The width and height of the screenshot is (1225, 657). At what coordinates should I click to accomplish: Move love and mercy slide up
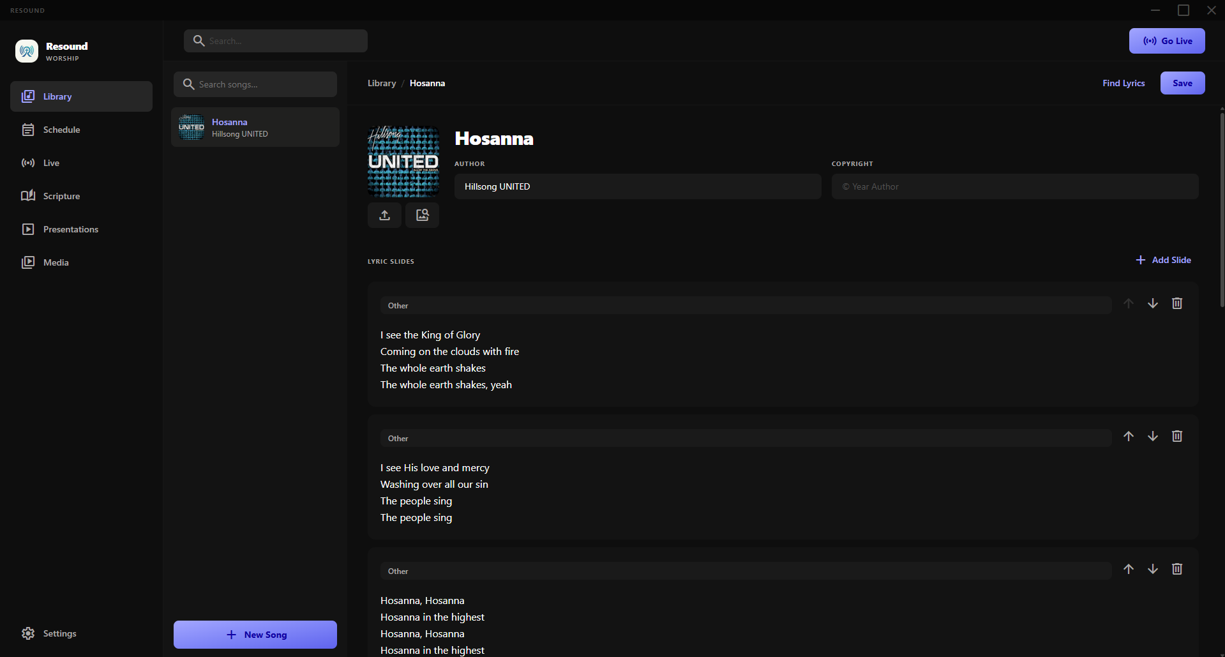[x=1129, y=436]
